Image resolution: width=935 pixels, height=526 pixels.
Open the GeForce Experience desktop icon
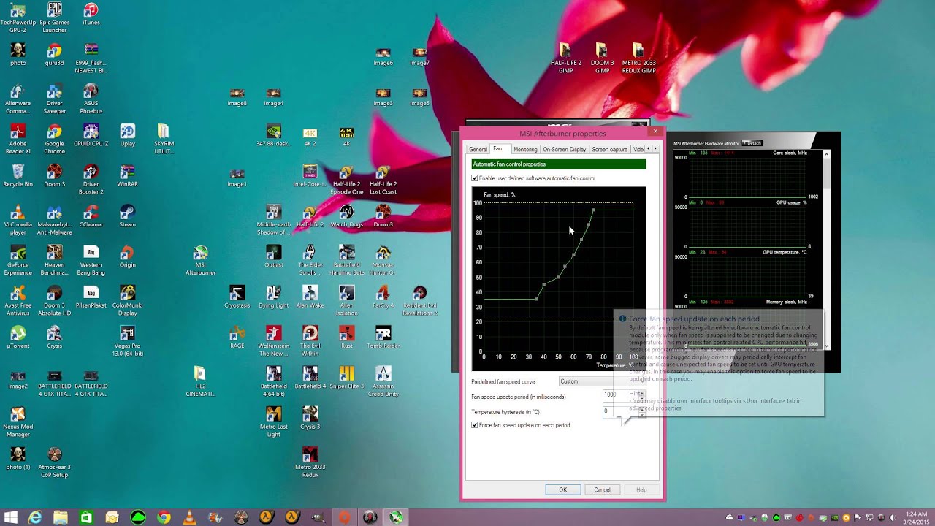point(18,261)
